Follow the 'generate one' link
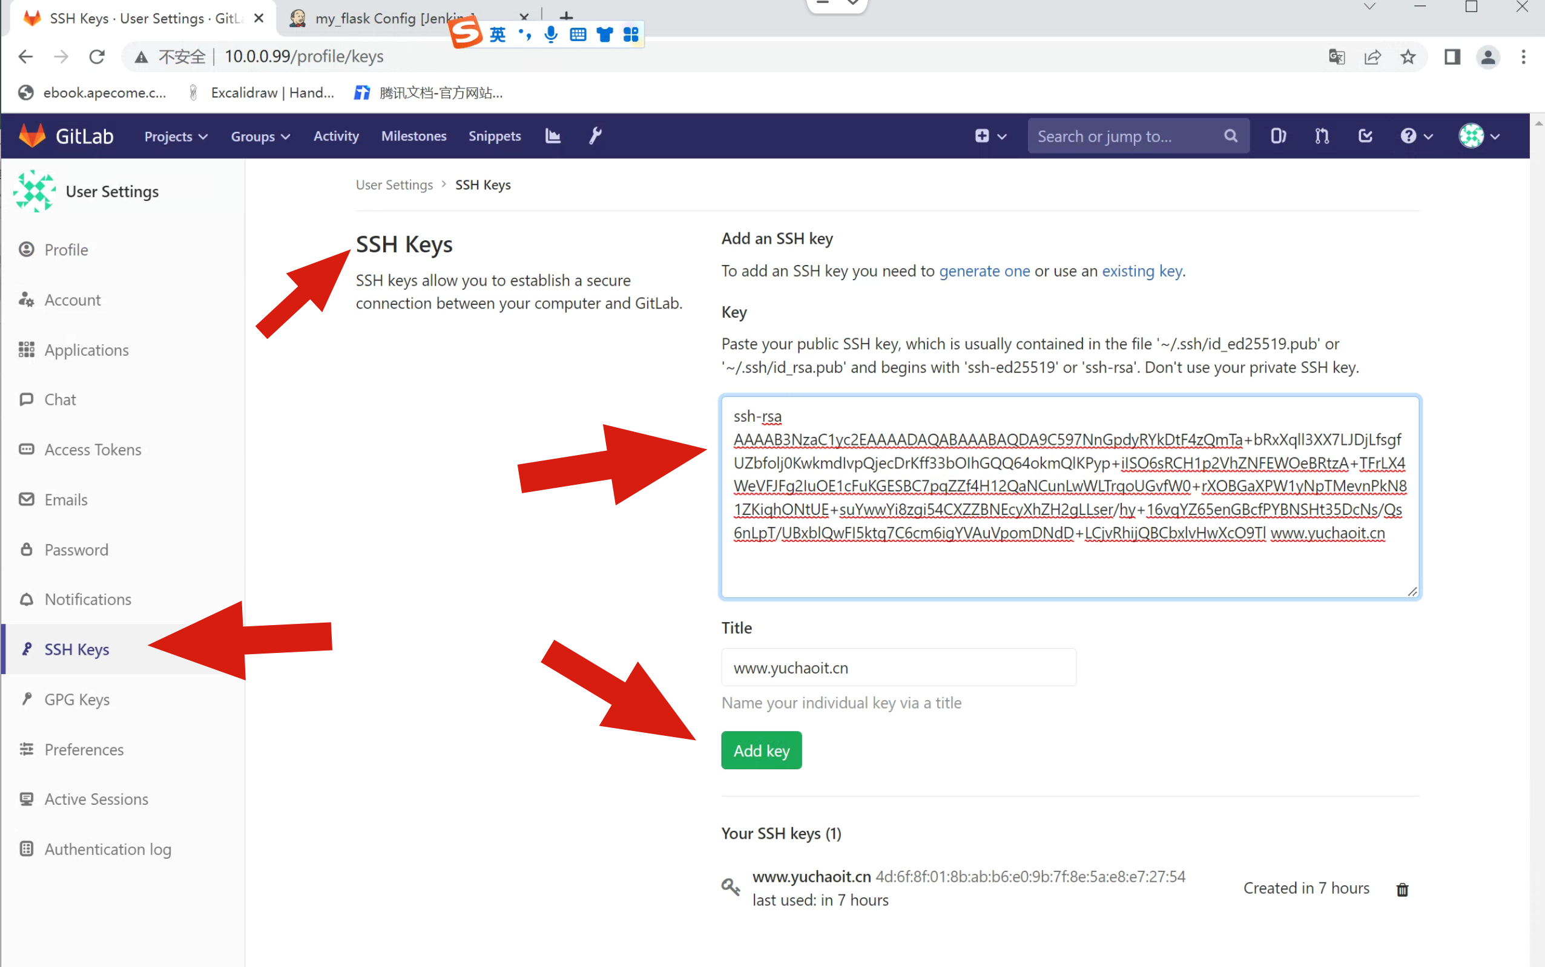The width and height of the screenshot is (1545, 967). (984, 271)
